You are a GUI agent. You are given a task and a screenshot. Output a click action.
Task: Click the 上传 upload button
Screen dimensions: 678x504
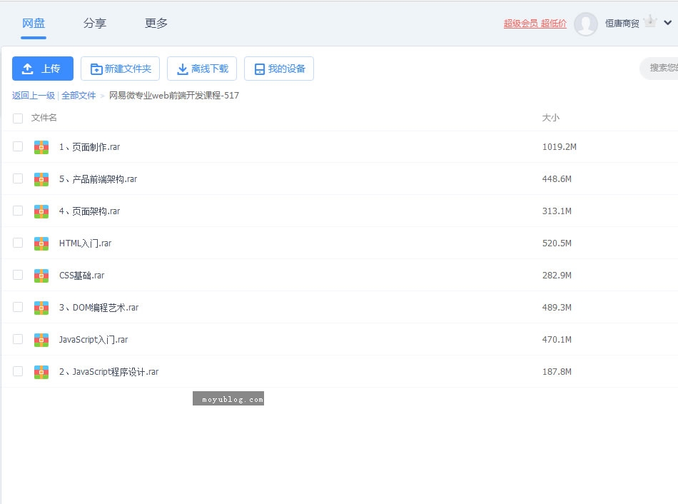(x=43, y=69)
